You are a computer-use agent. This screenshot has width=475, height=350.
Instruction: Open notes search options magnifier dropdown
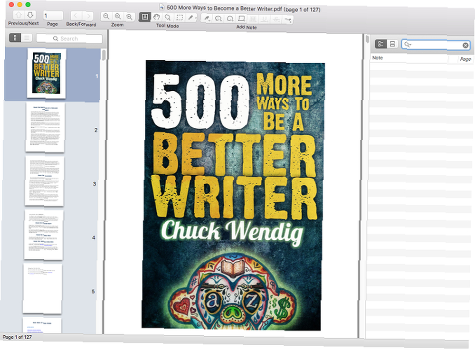point(408,45)
